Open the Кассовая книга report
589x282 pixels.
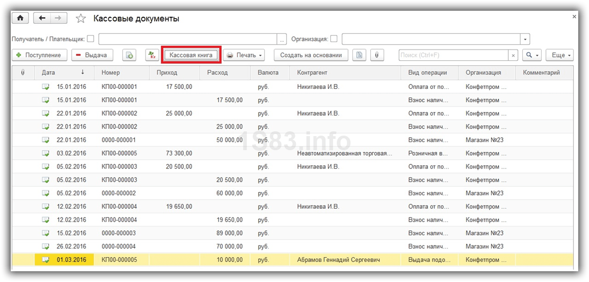[191, 55]
